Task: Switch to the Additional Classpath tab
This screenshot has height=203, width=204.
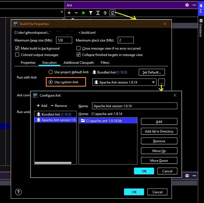Action: (x=79, y=63)
